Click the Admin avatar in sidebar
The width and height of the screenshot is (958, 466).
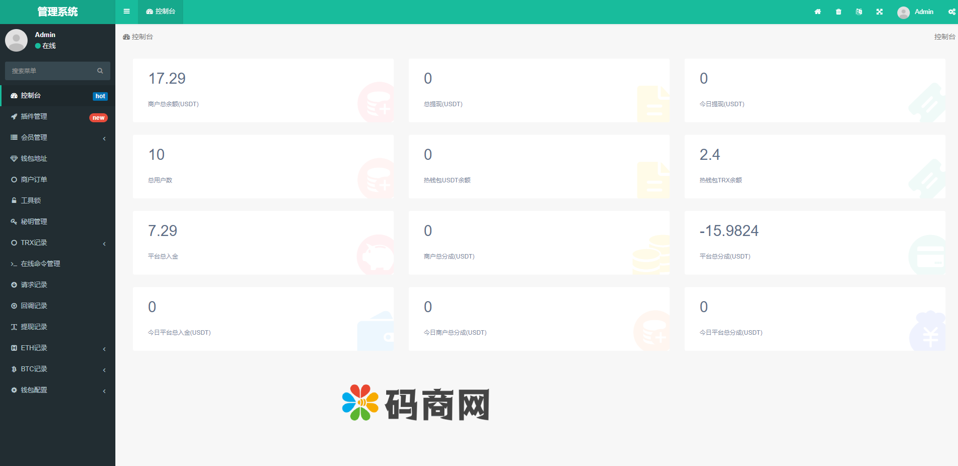click(x=16, y=40)
